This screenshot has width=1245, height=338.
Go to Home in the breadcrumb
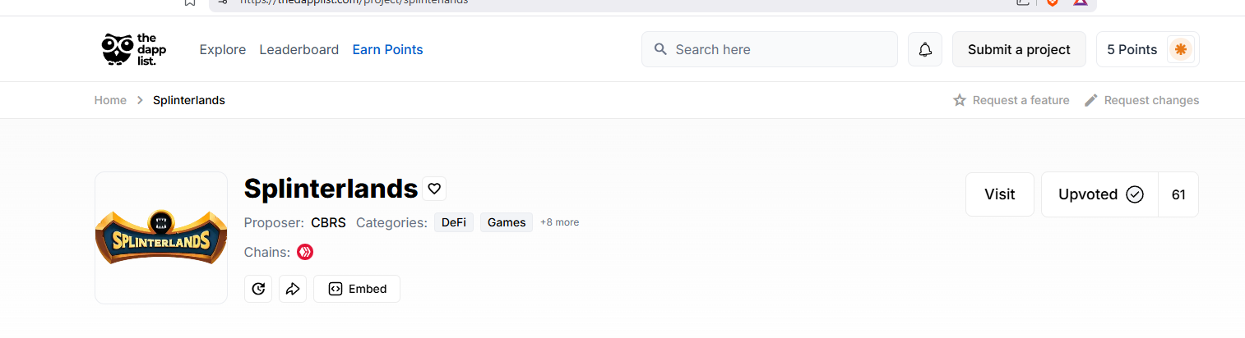(x=110, y=100)
